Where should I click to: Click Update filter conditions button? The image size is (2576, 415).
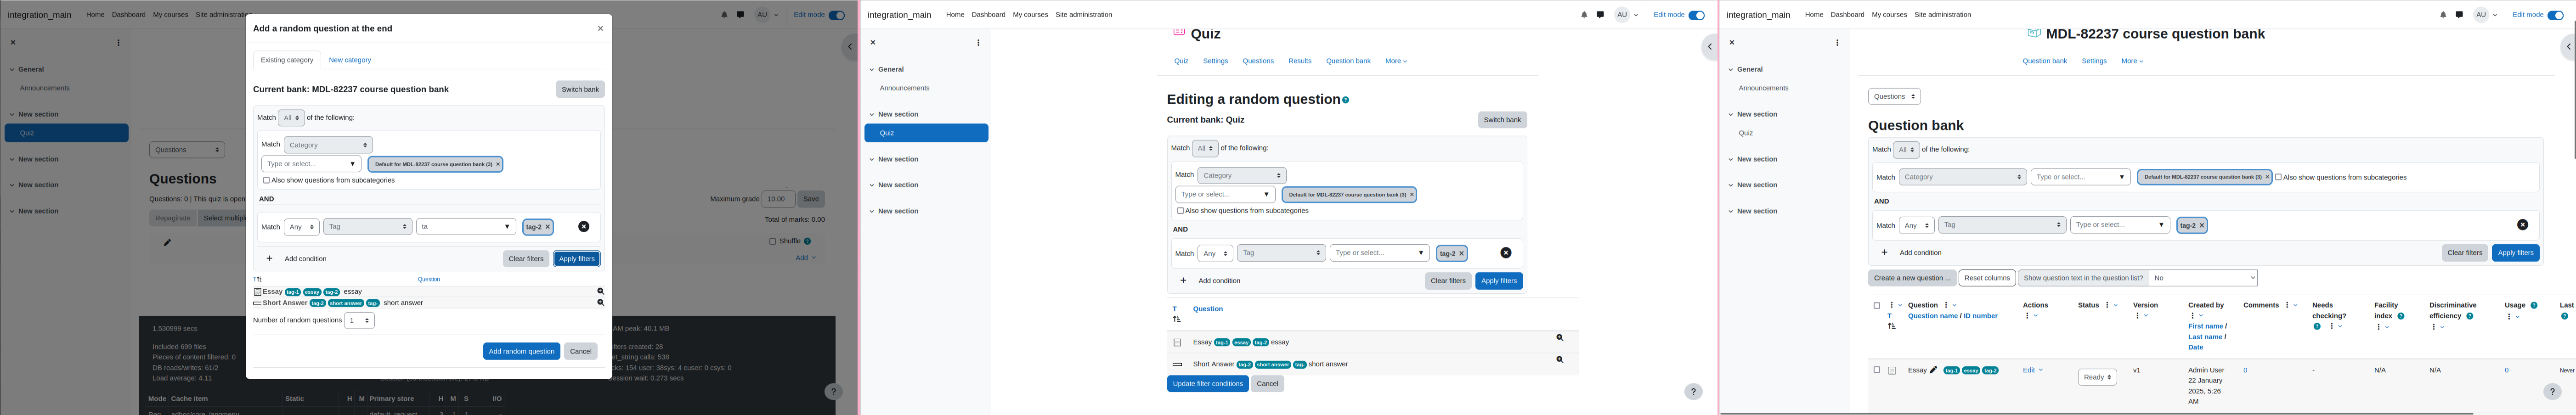1207,384
